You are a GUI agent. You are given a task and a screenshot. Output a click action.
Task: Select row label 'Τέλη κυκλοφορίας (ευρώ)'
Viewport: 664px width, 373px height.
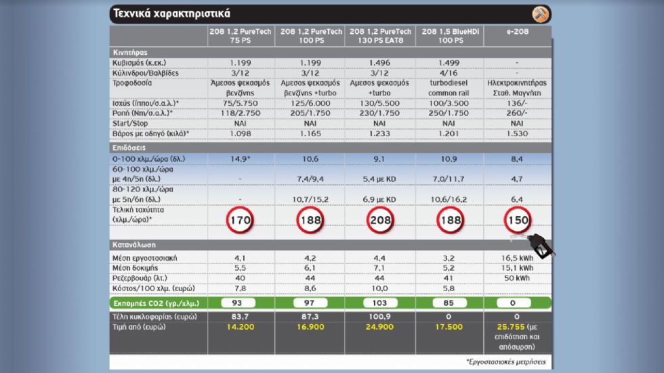point(154,316)
